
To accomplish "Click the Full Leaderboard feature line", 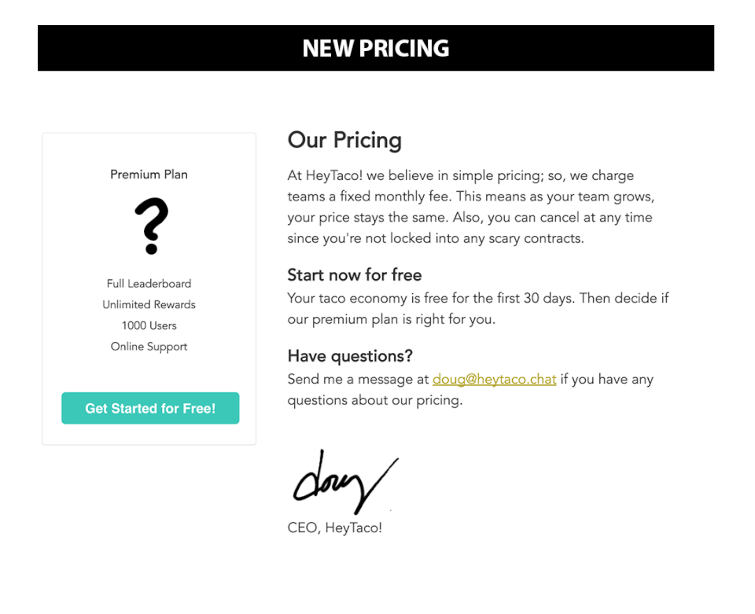I will click(x=149, y=284).
